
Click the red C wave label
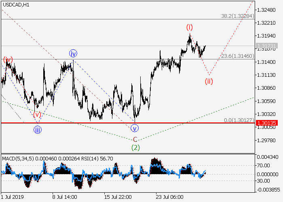135,139
